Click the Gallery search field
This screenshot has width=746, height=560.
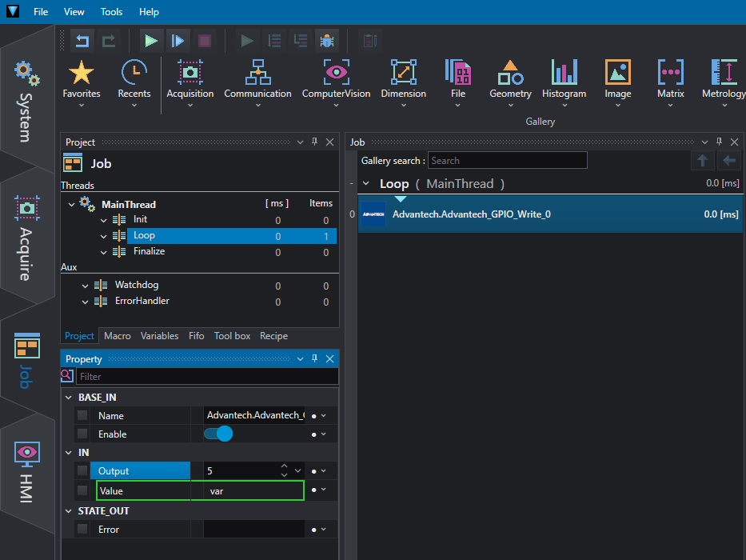[x=507, y=161]
